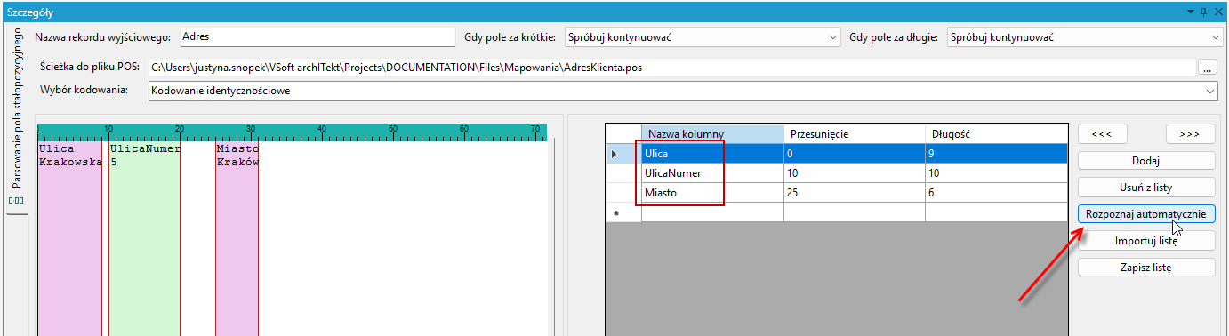This screenshot has height=336, width=1229.
Task: Select the Miasto cell in the grid
Action: pyautogui.click(x=712, y=192)
